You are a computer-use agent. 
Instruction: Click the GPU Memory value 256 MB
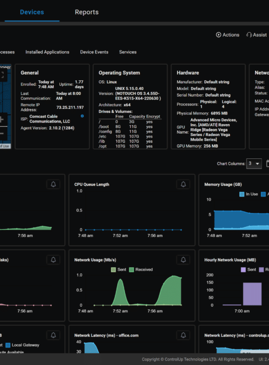click(211, 146)
